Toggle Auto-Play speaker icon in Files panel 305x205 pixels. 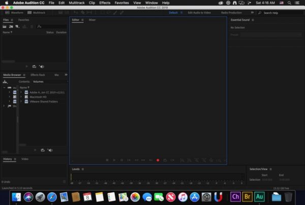point(42,66)
